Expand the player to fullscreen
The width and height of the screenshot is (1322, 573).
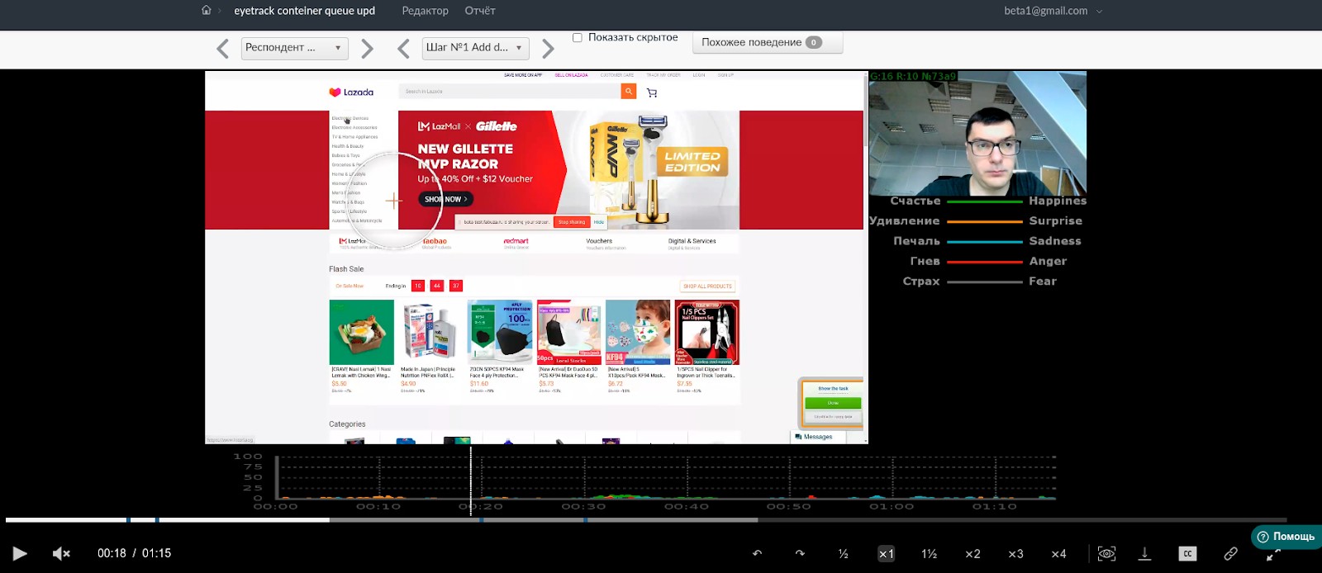pyautogui.click(x=1273, y=555)
